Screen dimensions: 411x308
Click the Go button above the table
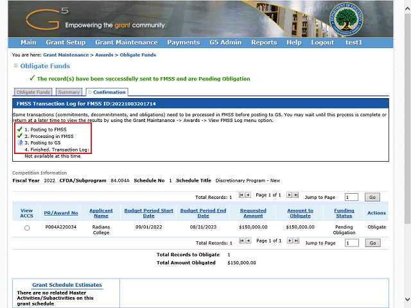373,197
